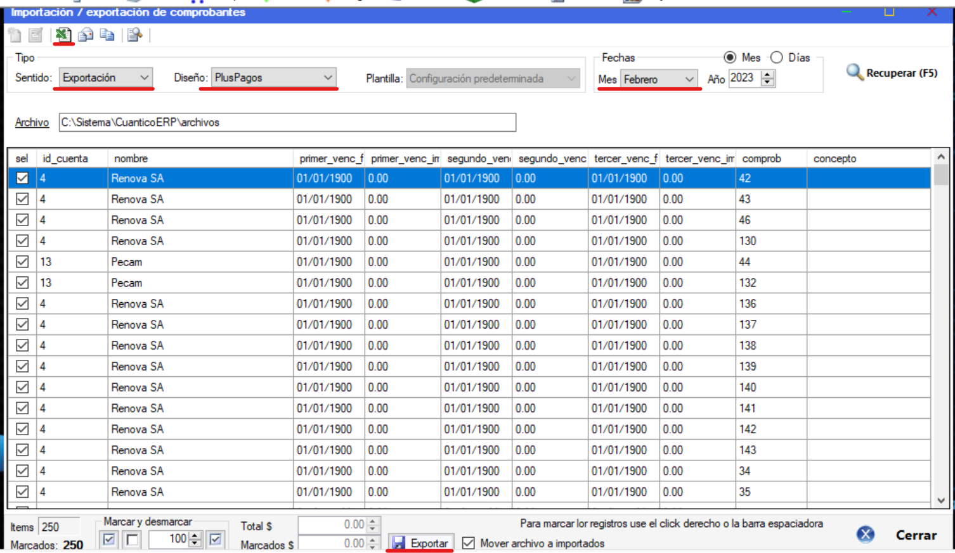Image resolution: width=955 pixels, height=553 pixels.
Task: Click the print preview magnifier toolbar icon
Action: [x=134, y=35]
